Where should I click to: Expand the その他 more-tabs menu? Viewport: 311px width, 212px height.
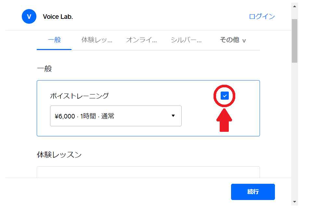233,40
